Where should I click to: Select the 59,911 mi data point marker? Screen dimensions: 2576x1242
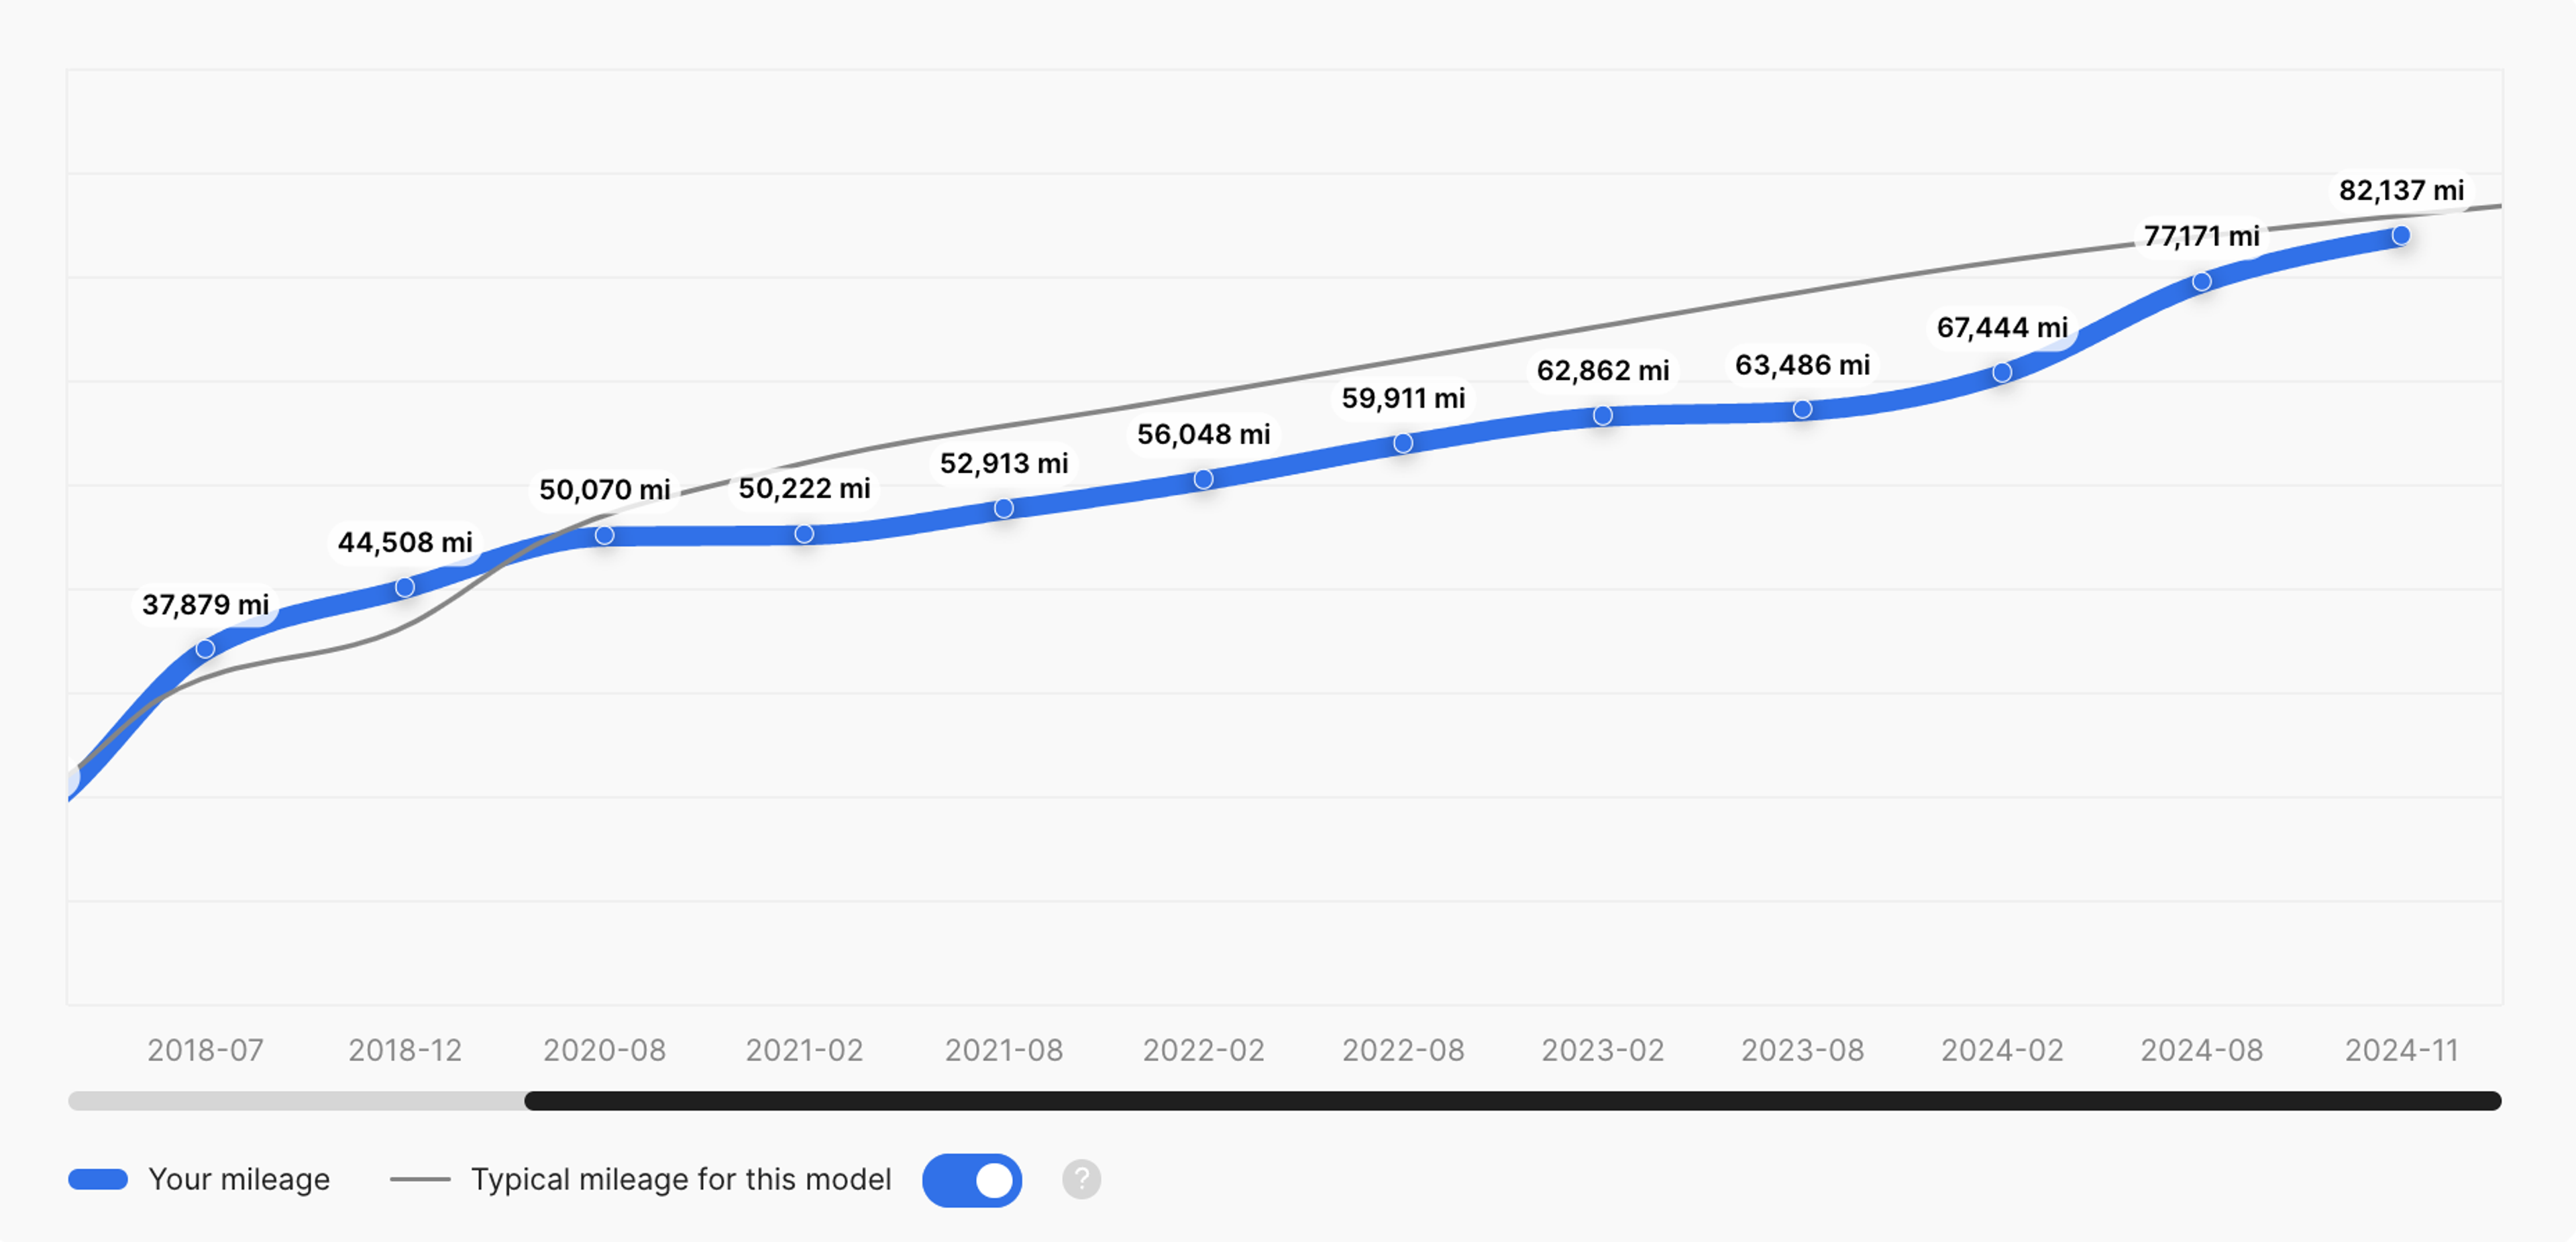(1403, 443)
